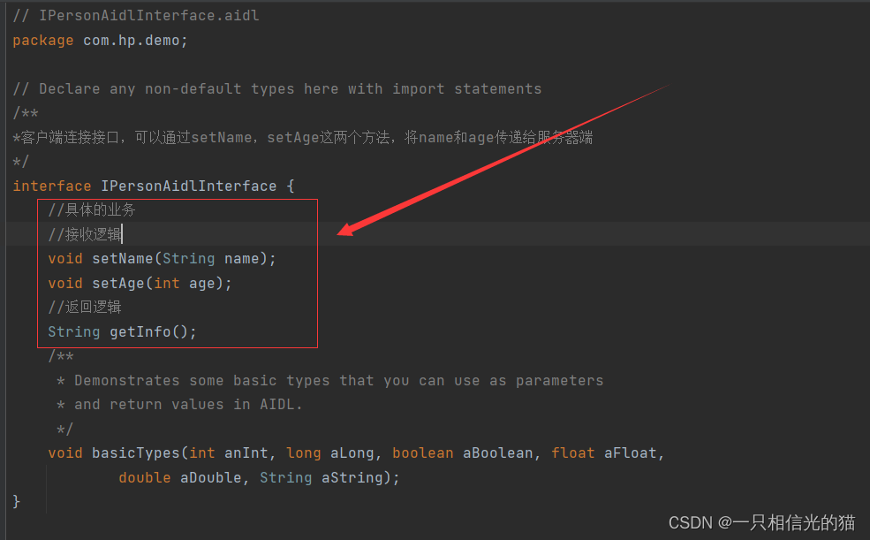Click the //具体的业务 comment line
Image resolution: width=870 pixels, height=540 pixels.
(92, 210)
